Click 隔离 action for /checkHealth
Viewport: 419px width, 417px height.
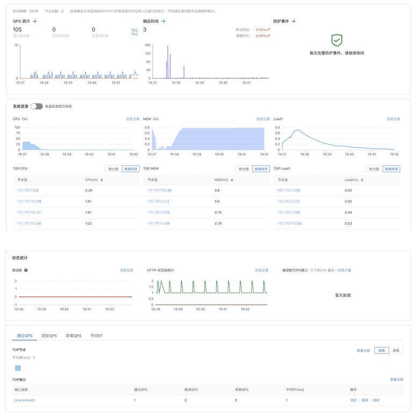pos(365,400)
